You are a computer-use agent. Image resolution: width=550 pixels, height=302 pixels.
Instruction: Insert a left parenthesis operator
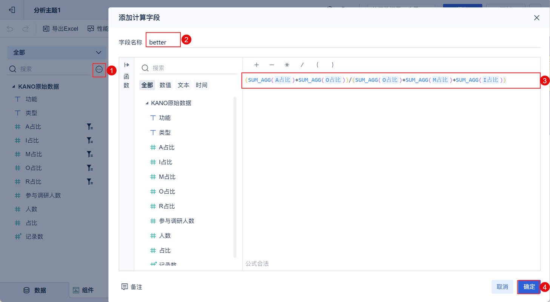tap(317, 65)
